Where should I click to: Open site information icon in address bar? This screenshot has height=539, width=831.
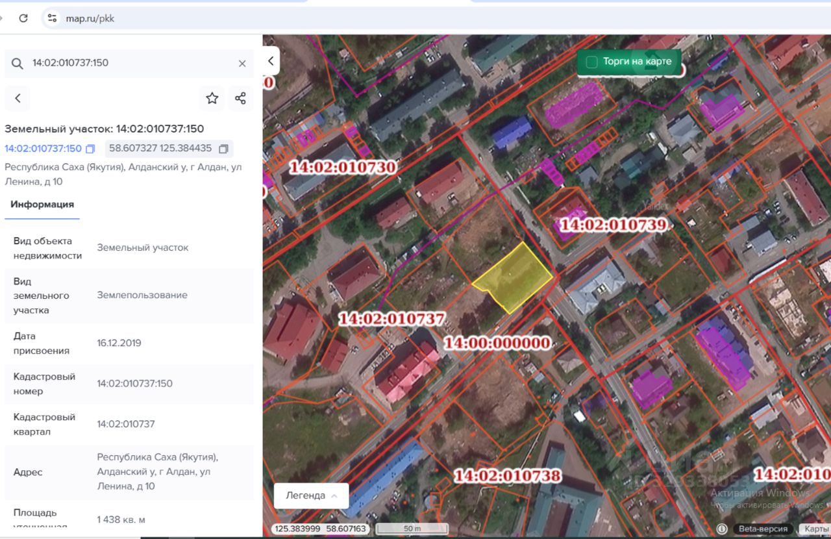pos(53,18)
